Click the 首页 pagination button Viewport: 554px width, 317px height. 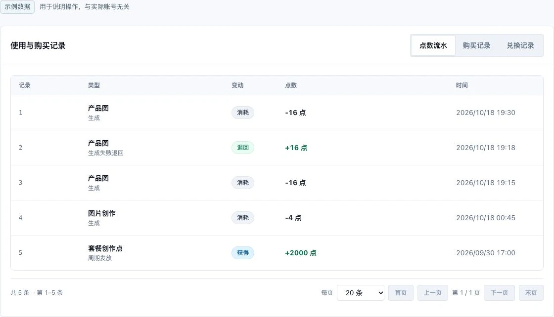click(401, 293)
